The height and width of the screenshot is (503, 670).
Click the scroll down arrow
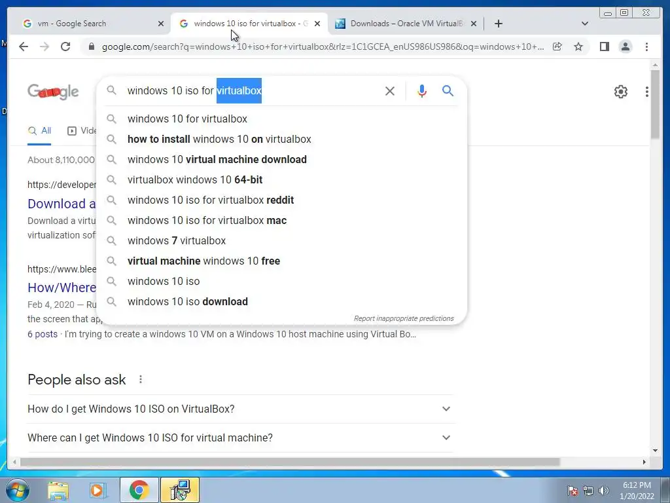tap(655, 450)
